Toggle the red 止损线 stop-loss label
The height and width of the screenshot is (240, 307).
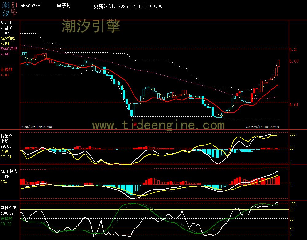click(x=6, y=70)
